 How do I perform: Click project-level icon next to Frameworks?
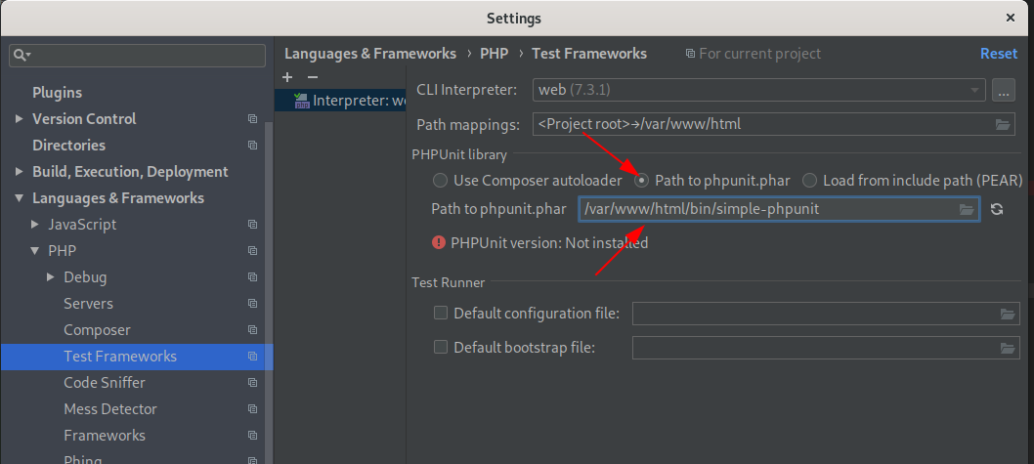pyautogui.click(x=252, y=435)
